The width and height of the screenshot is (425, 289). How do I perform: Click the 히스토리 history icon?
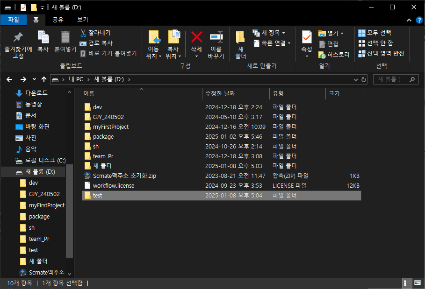pos(322,55)
